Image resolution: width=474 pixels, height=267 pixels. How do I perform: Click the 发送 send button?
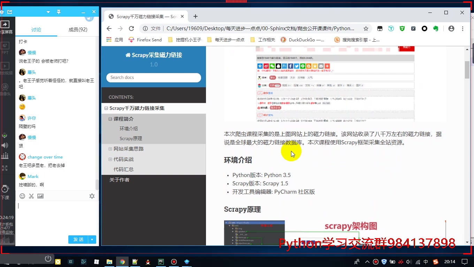tap(78, 240)
